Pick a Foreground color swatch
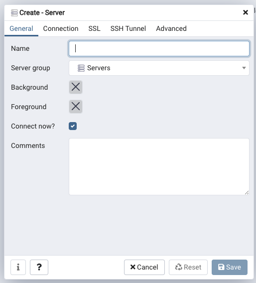Viewport: 256px width, 283px height. [76, 107]
